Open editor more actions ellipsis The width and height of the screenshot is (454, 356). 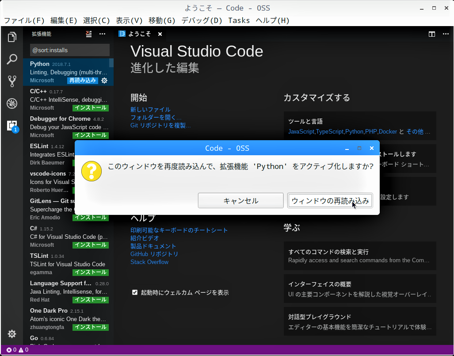(x=446, y=34)
